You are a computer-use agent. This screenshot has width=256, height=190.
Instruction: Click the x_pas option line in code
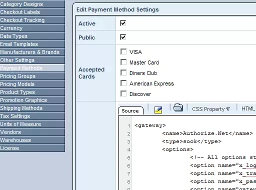pos(223,181)
